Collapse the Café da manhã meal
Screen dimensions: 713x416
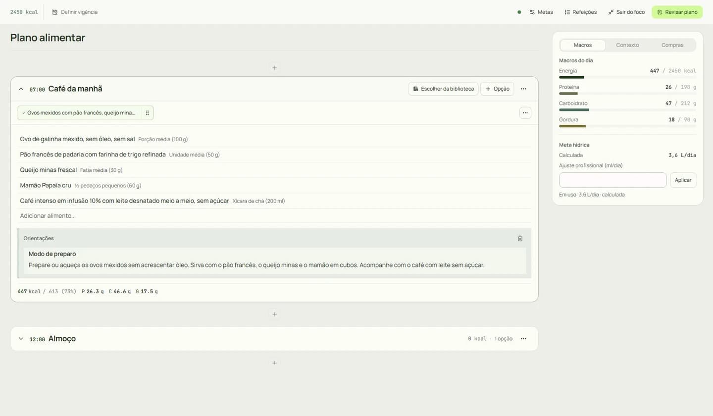point(21,89)
